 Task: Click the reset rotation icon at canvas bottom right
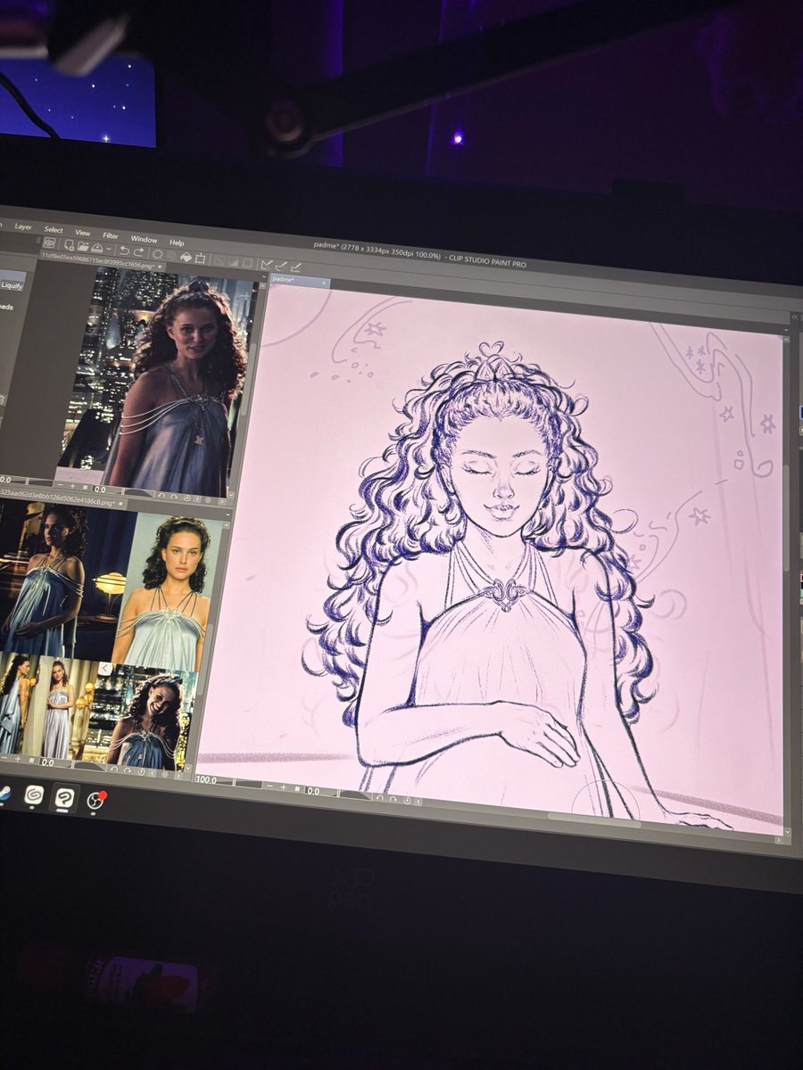point(407,800)
